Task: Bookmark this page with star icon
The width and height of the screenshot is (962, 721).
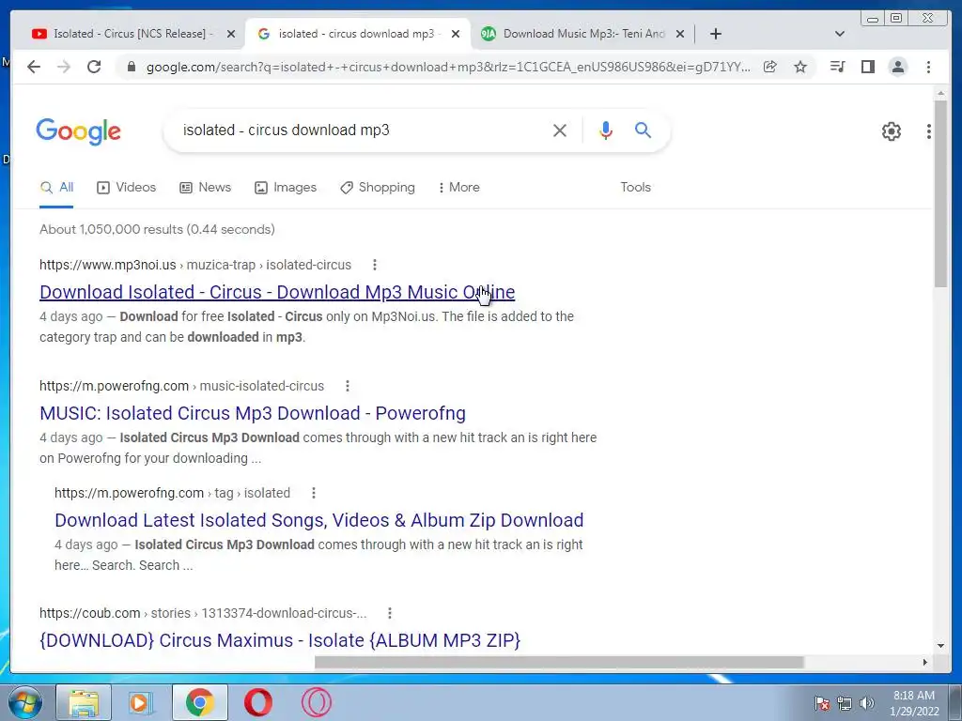Action: point(800,67)
